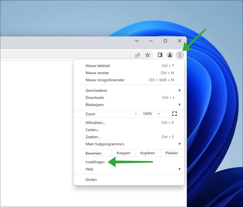
Task: Toggle the side panel icon
Action: point(160,55)
